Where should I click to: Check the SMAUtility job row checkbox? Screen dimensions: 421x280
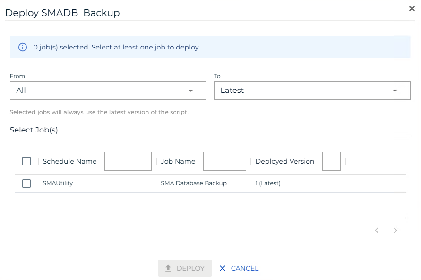(x=26, y=183)
